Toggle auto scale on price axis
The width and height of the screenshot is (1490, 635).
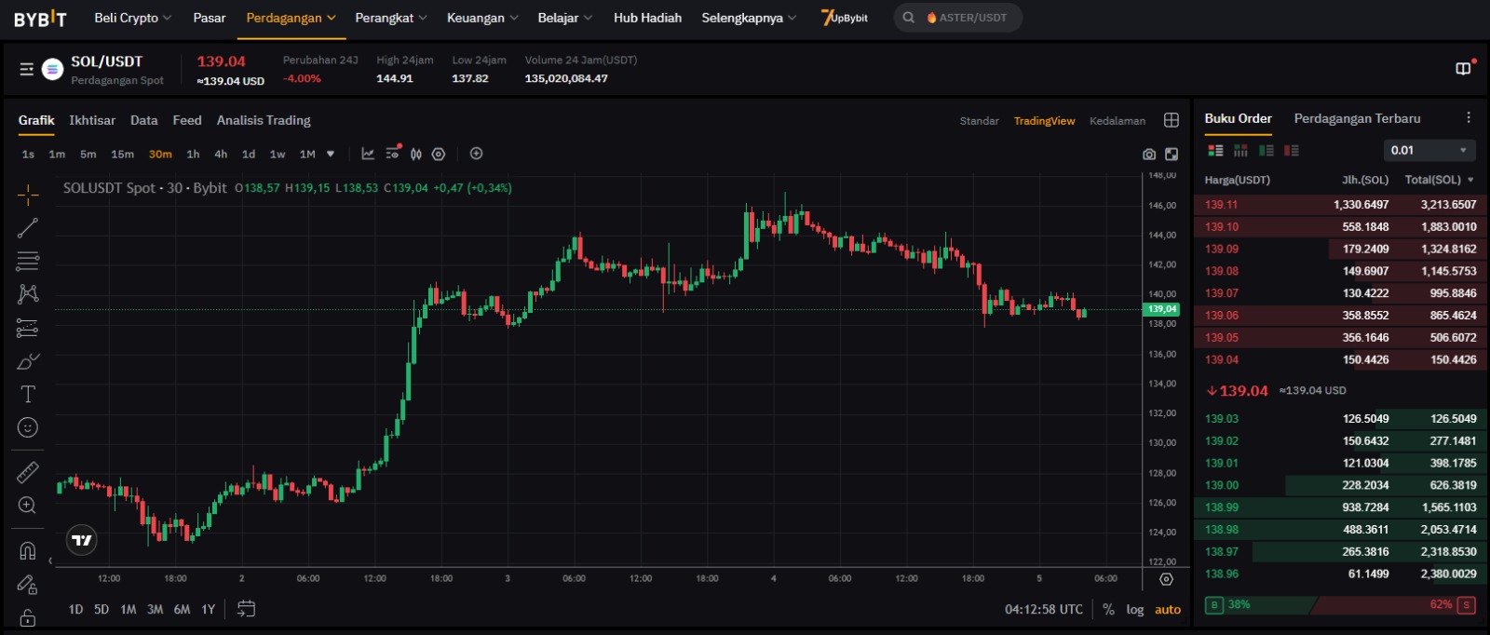click(1168, 610)
